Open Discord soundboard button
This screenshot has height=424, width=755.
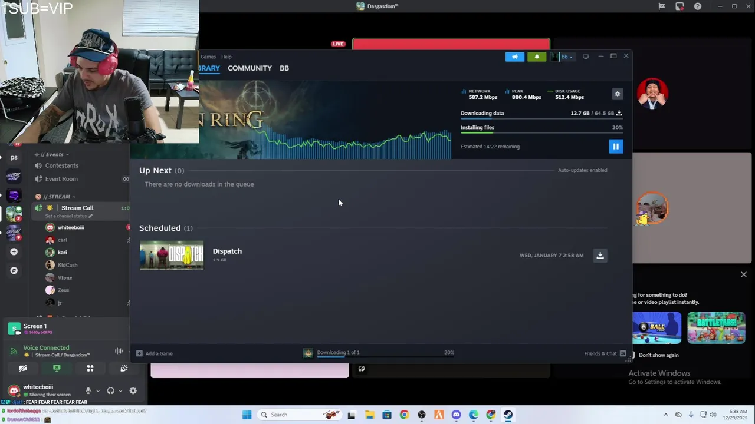pos(124,368)
